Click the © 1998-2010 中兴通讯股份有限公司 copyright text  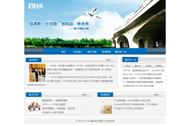coord(95,121)
